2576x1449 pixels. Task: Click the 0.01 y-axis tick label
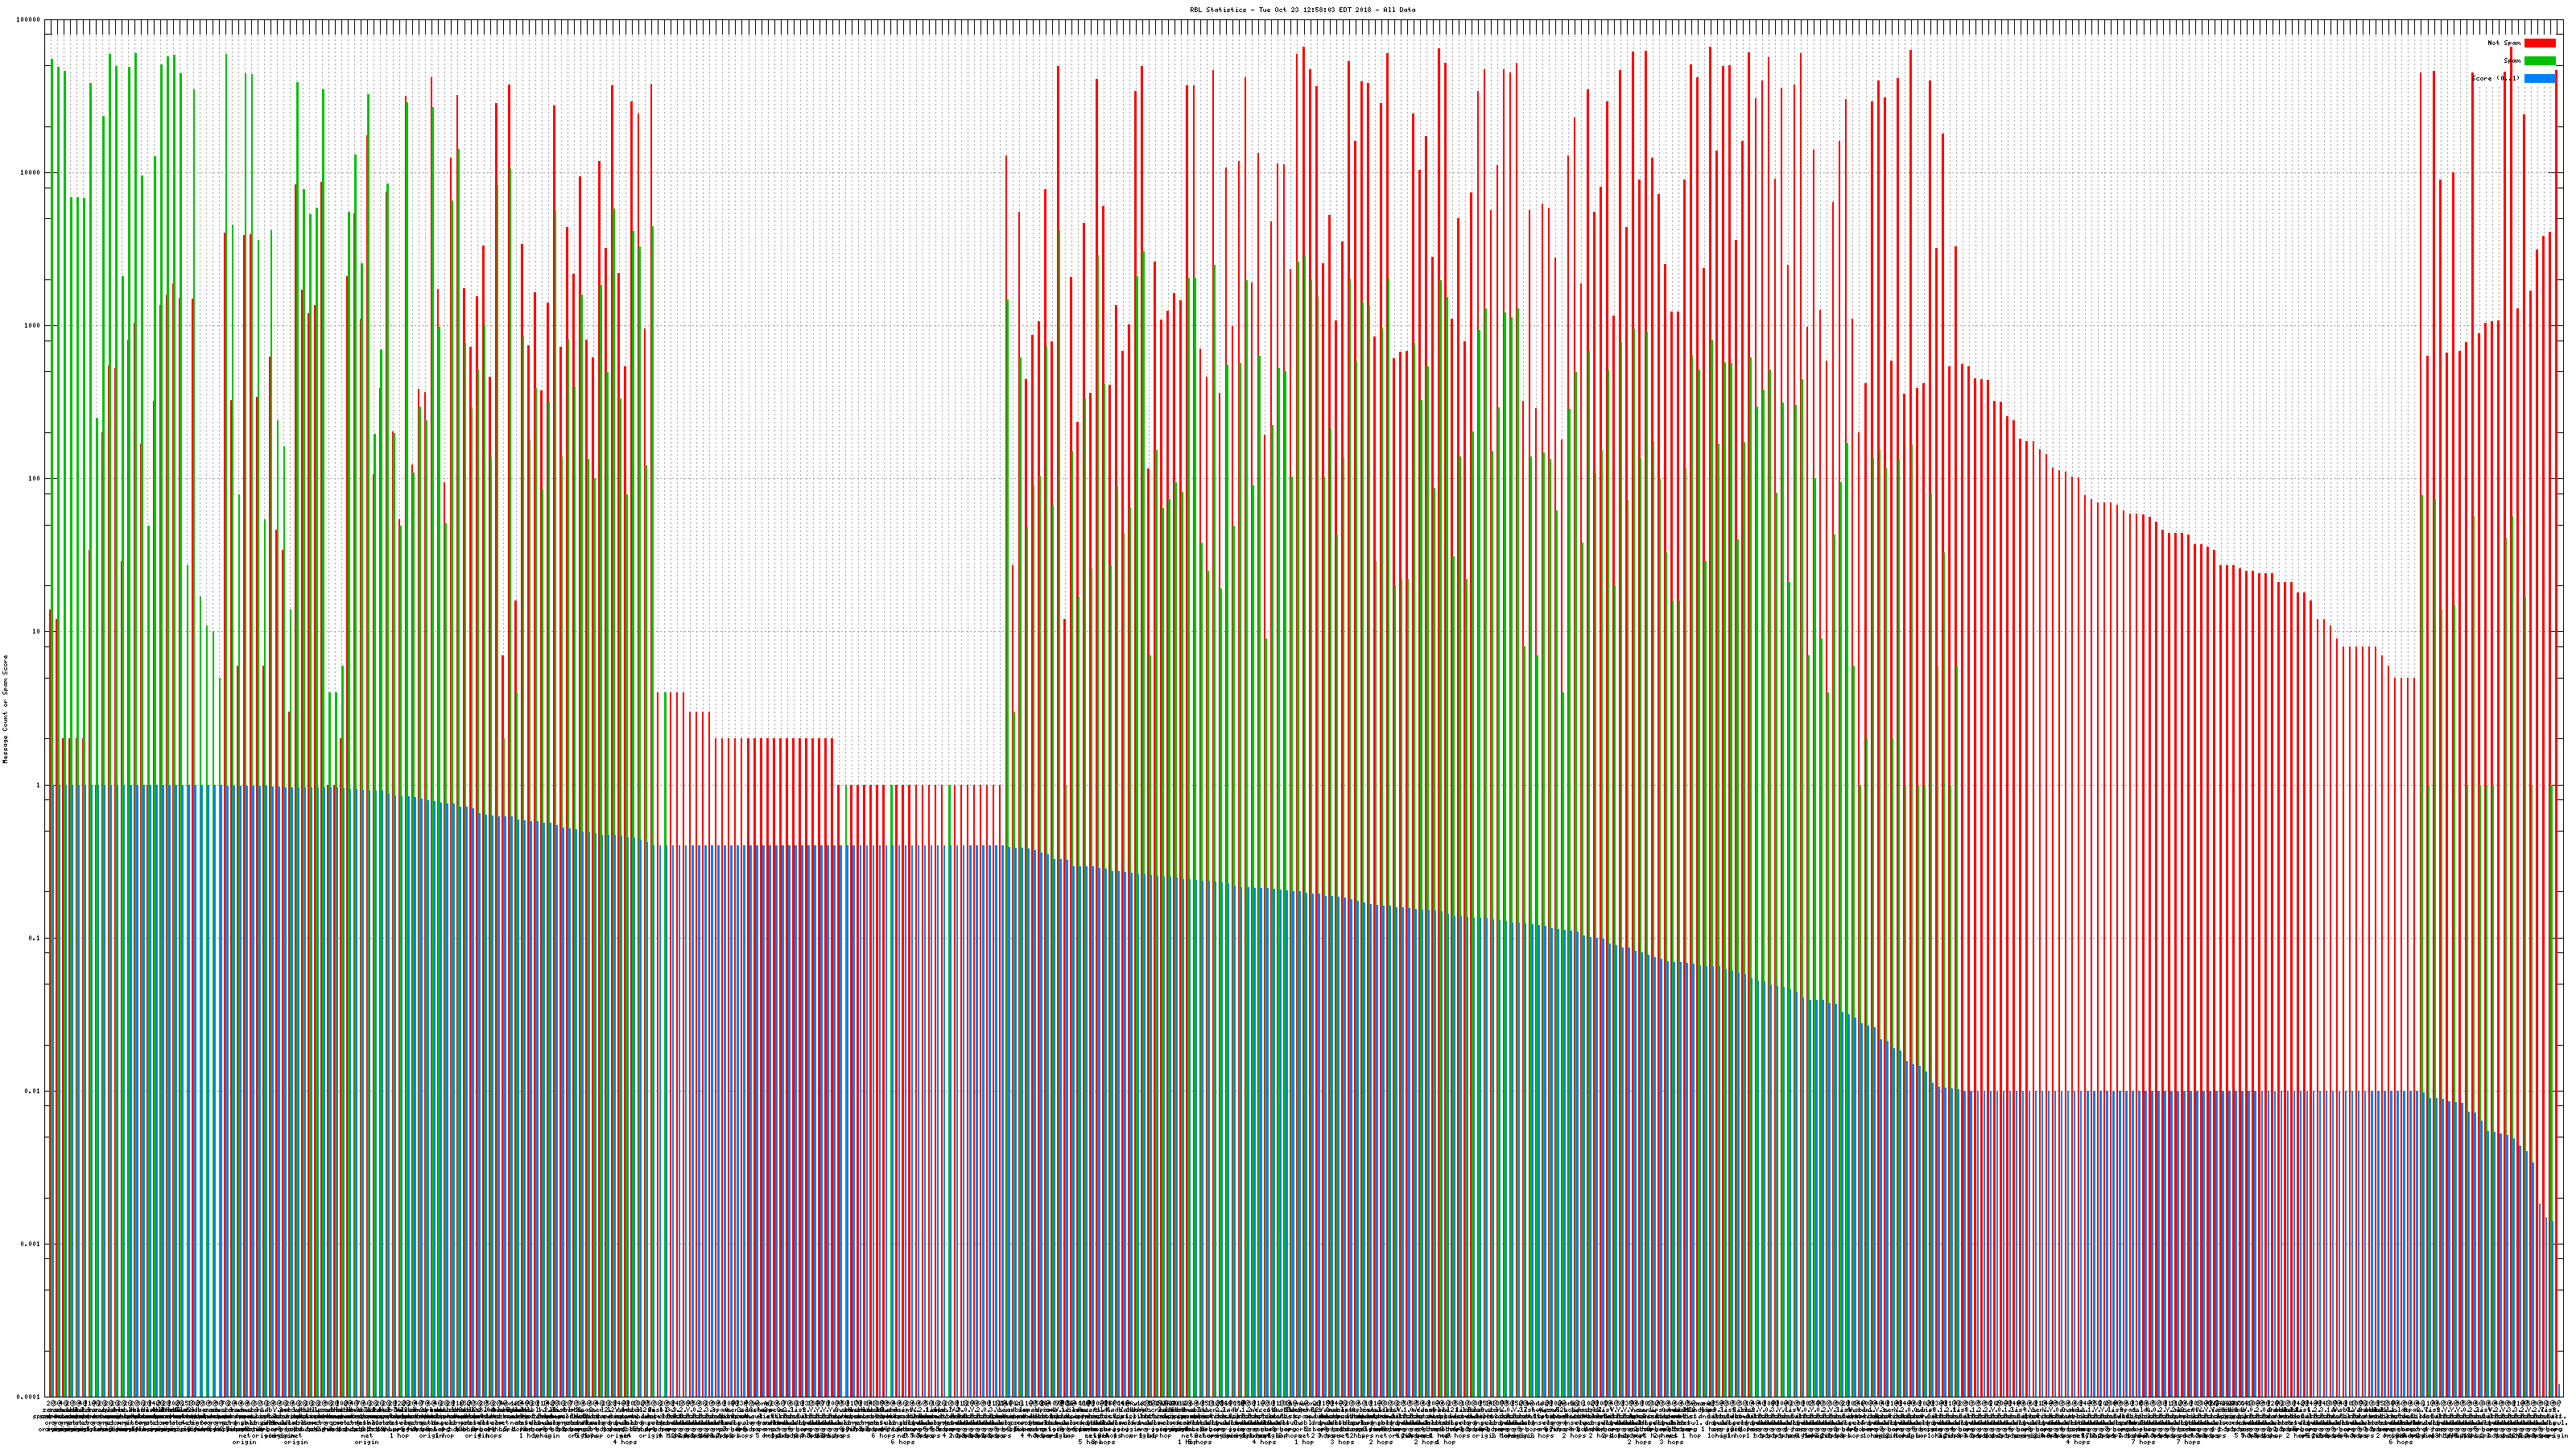[33, 1091]
